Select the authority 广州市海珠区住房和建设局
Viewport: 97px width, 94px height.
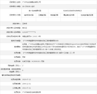coord(32,92)
